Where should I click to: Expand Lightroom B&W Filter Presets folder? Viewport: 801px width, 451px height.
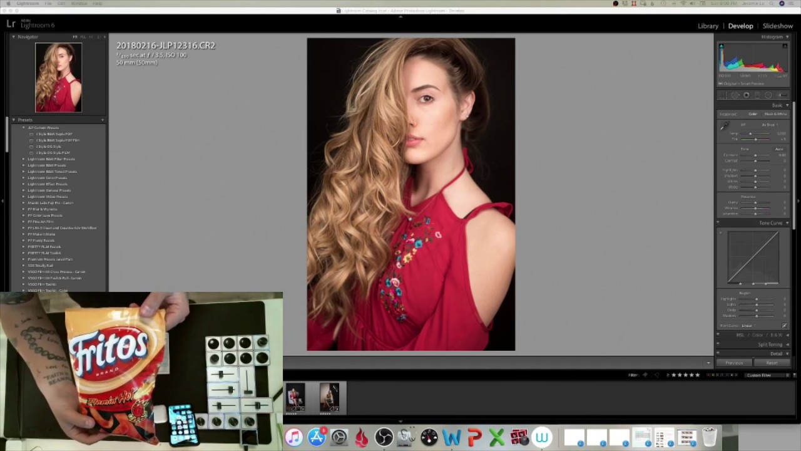coord(24,159)
